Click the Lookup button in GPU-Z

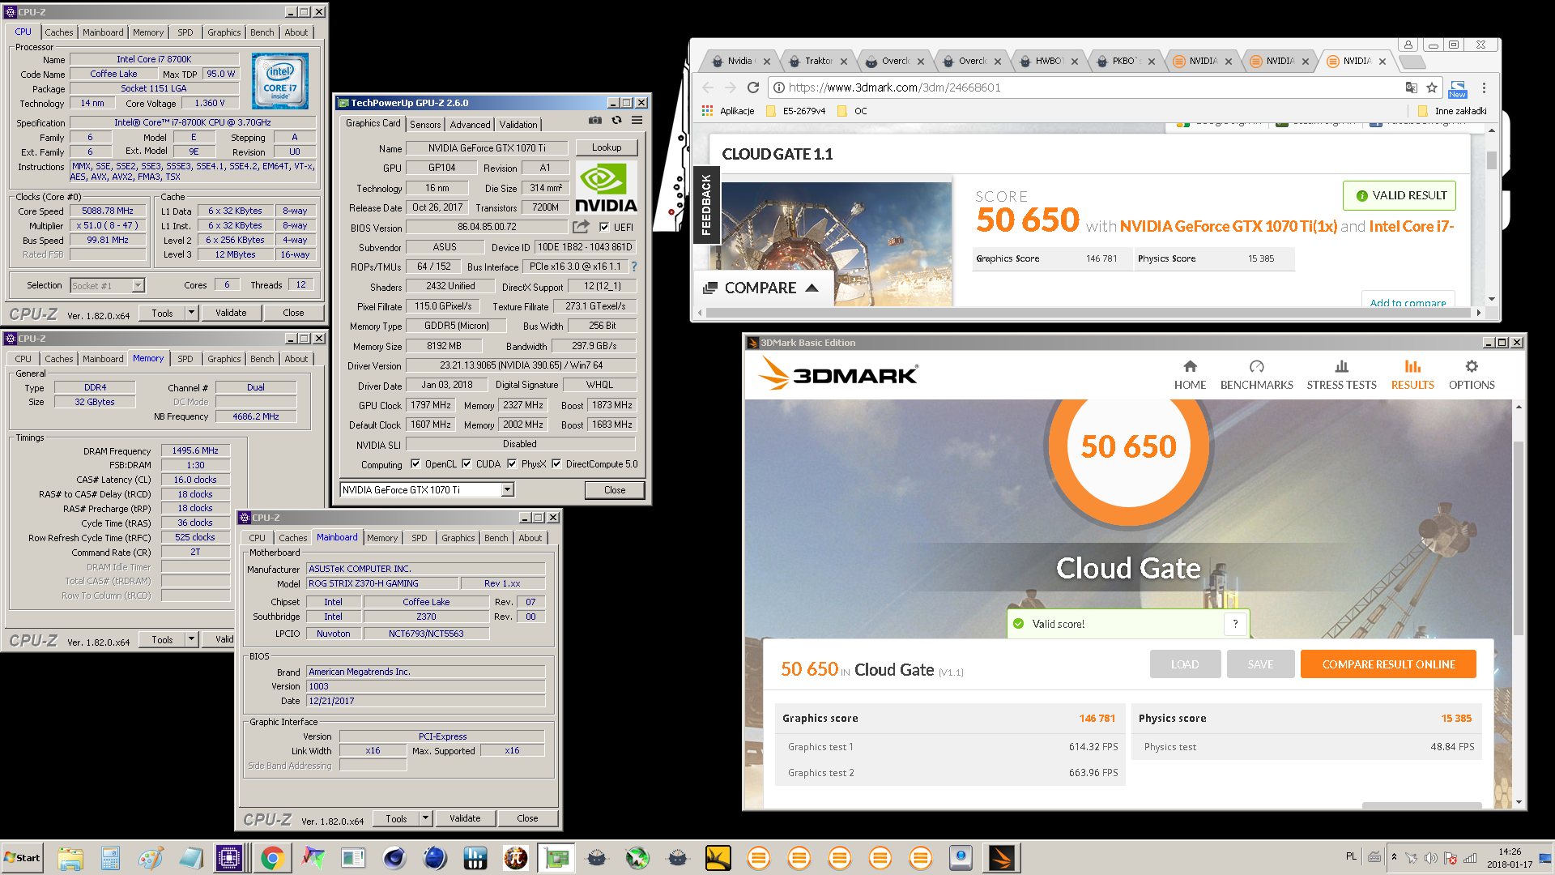pos(607,147)
